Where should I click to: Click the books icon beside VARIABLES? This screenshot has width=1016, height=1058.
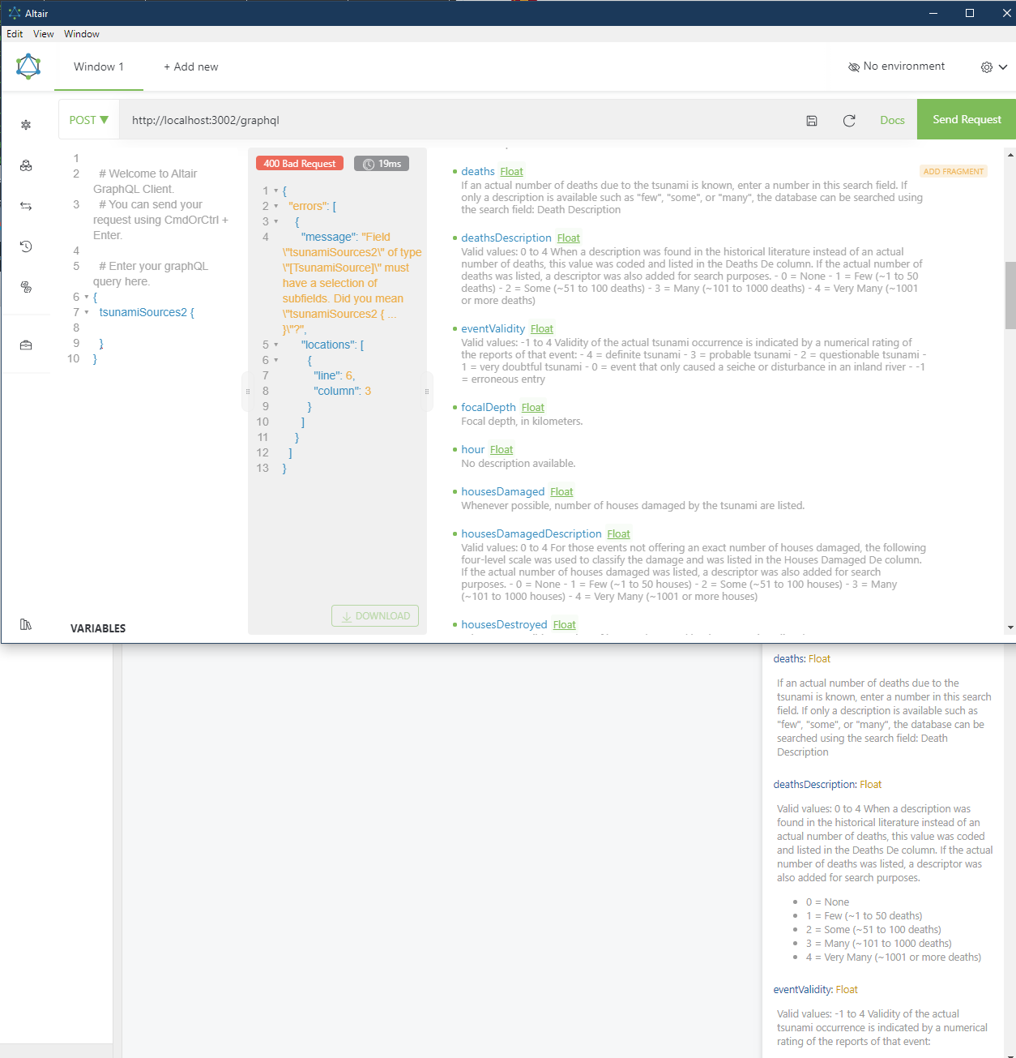point(26,624)
